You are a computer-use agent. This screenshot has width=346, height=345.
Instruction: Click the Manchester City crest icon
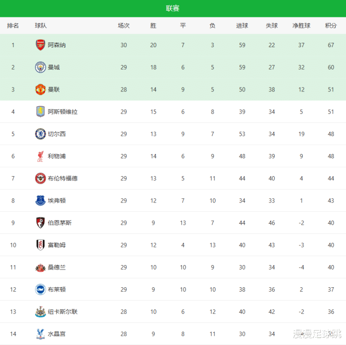(40, 67)
